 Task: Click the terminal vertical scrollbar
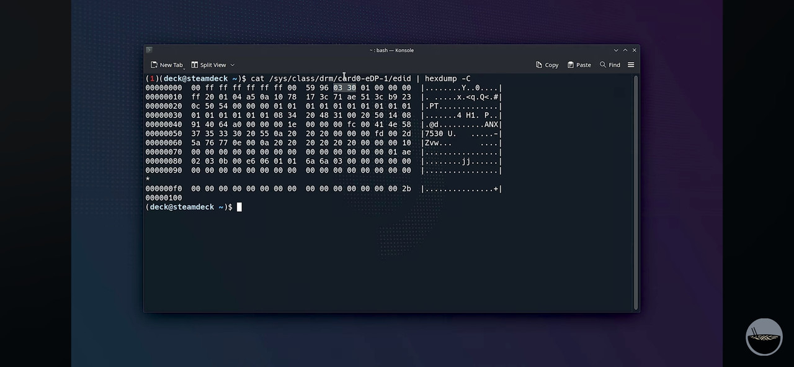[x=636, y=192]
